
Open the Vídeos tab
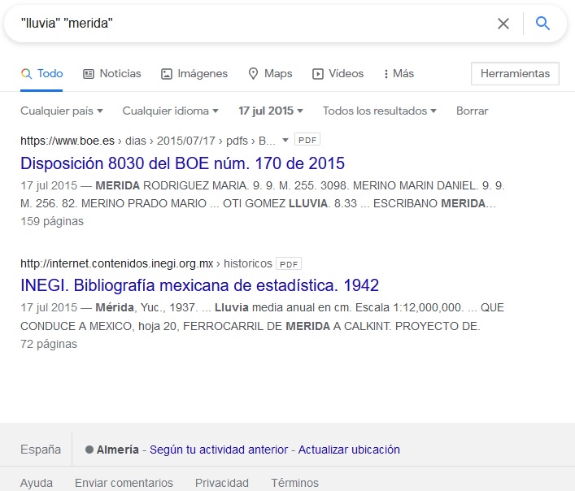(338, 74)
